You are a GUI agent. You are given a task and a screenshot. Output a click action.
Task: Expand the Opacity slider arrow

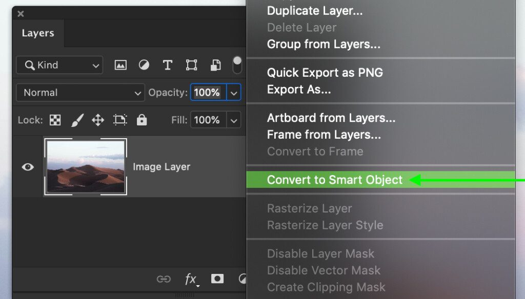(234, 93)
